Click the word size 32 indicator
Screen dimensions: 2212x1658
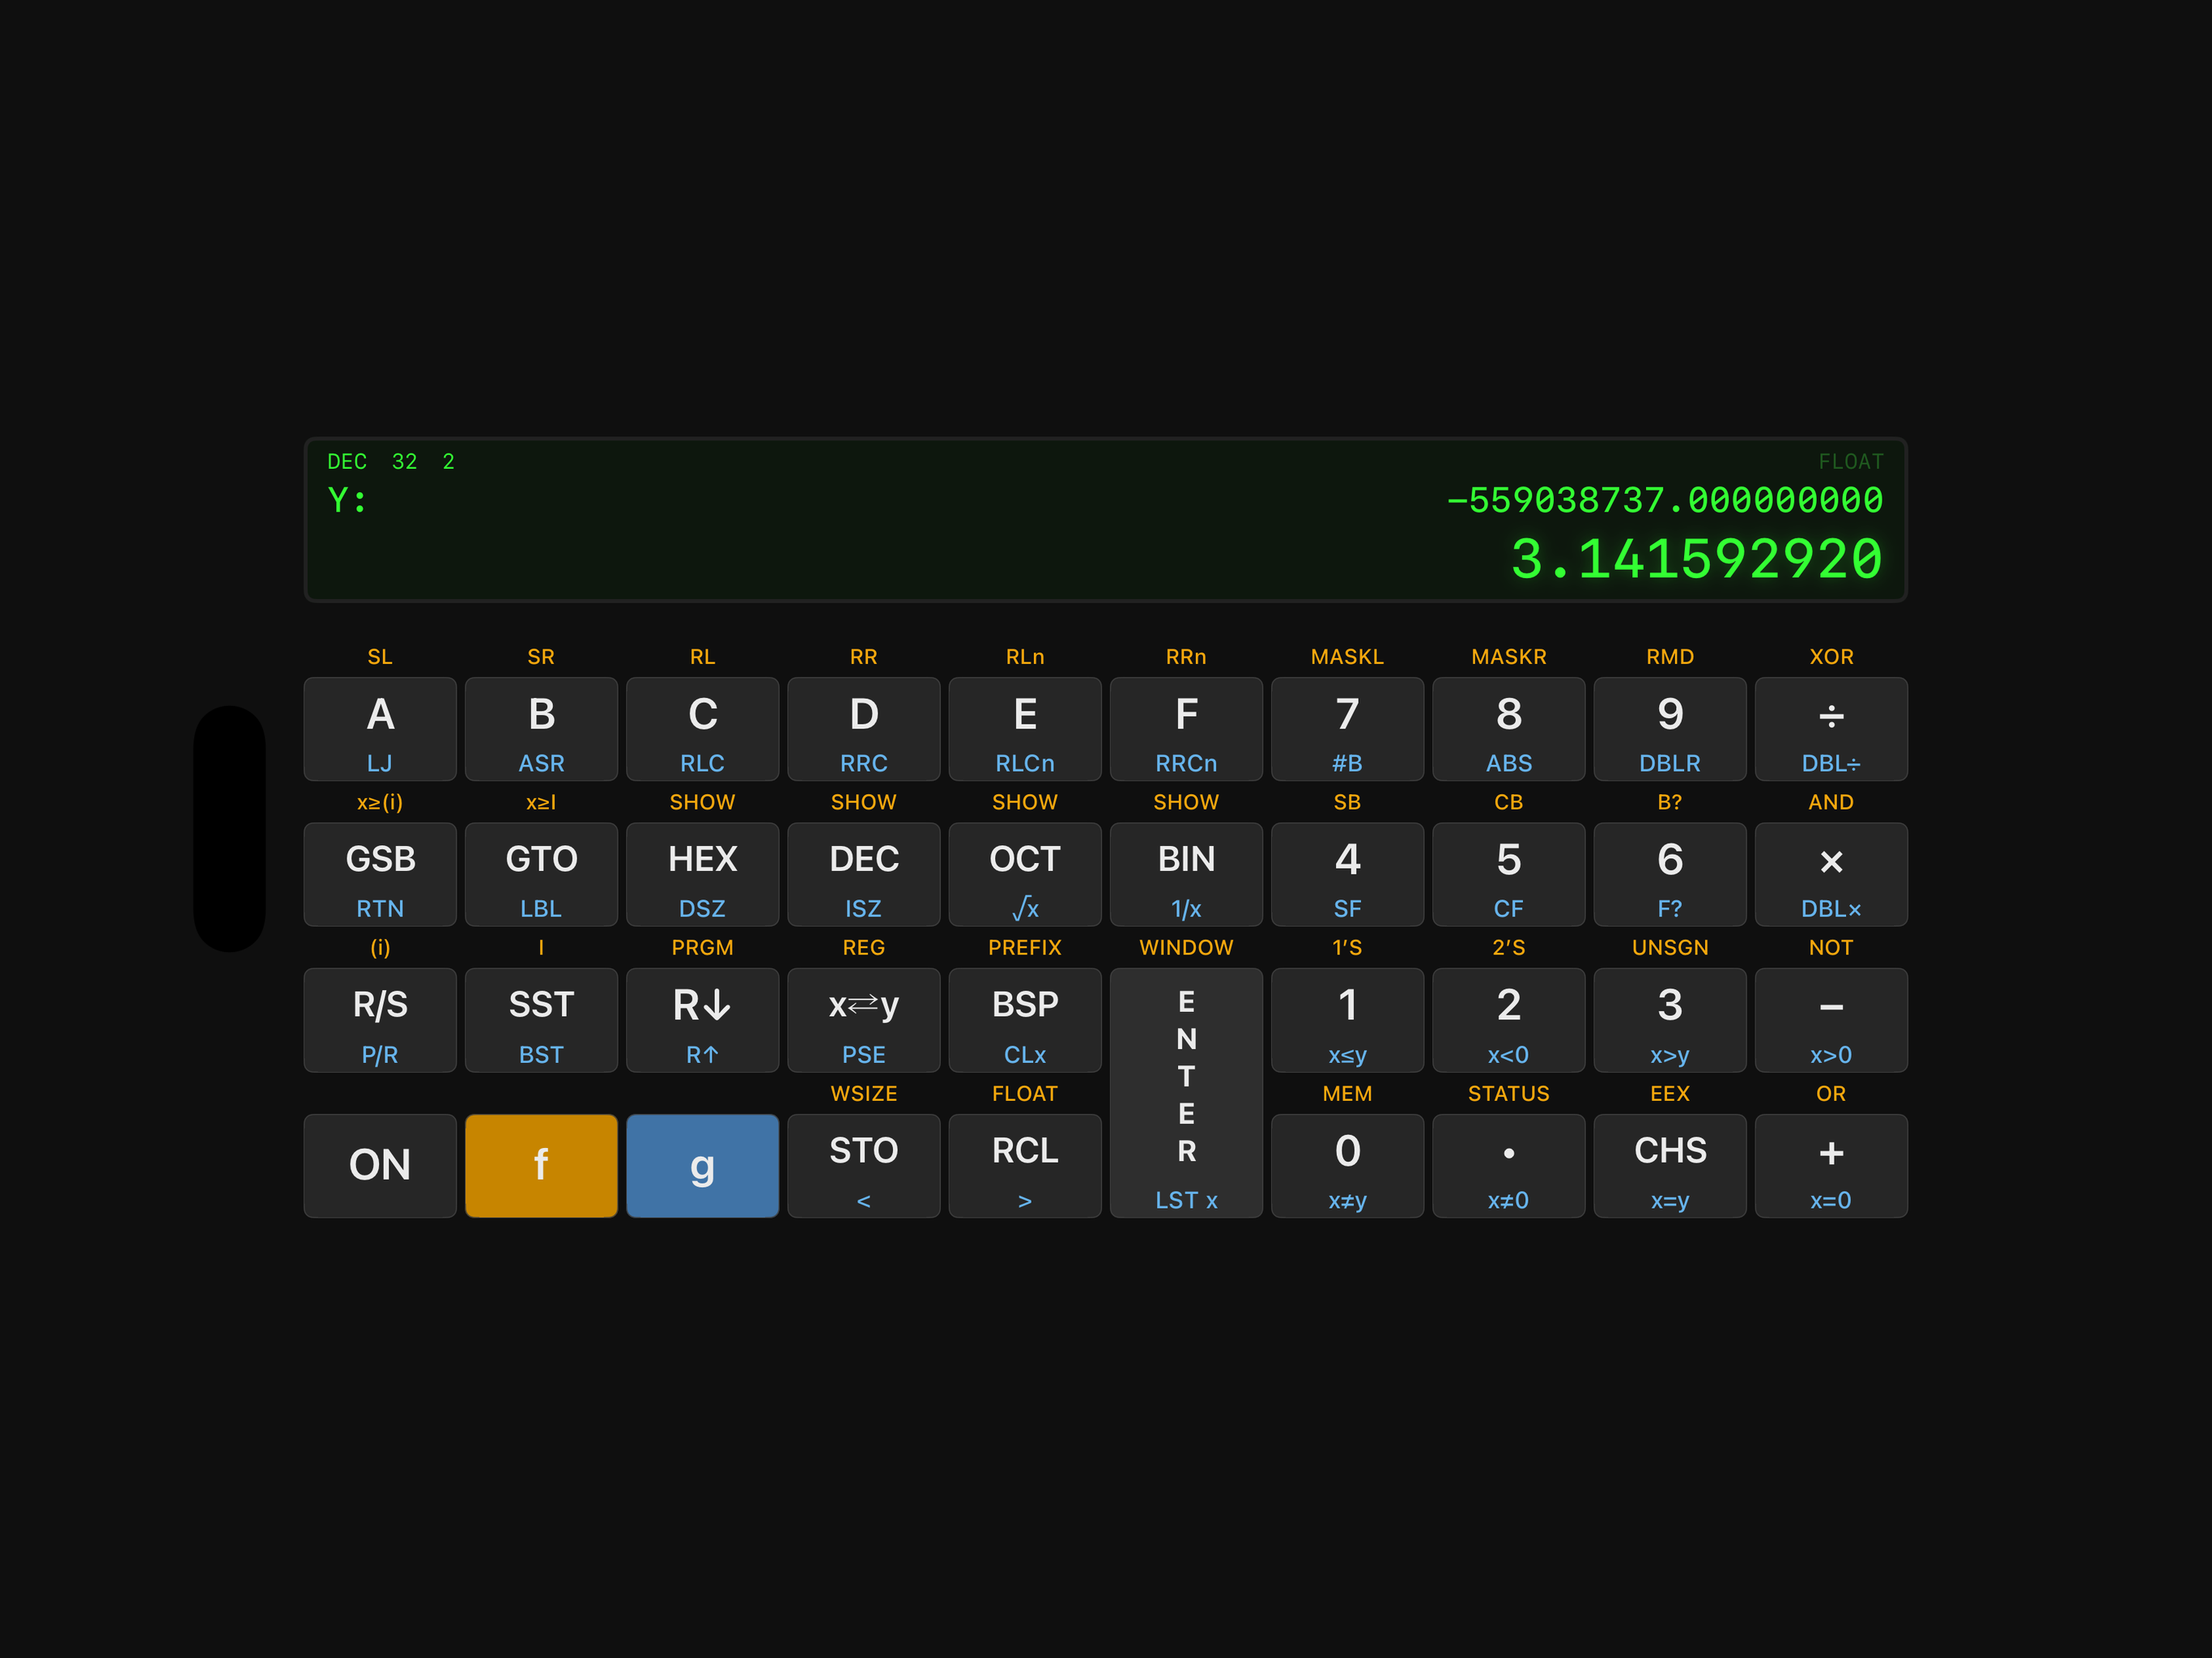404,462
